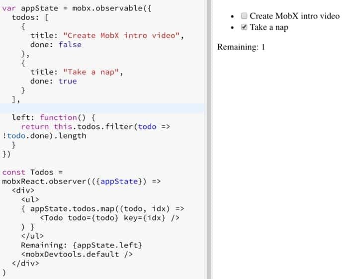Image resolution: width=348 pixels, height=279 pixels.
Task: Click the vertical scrollbar between code and preview
Action: click(209, 139)
